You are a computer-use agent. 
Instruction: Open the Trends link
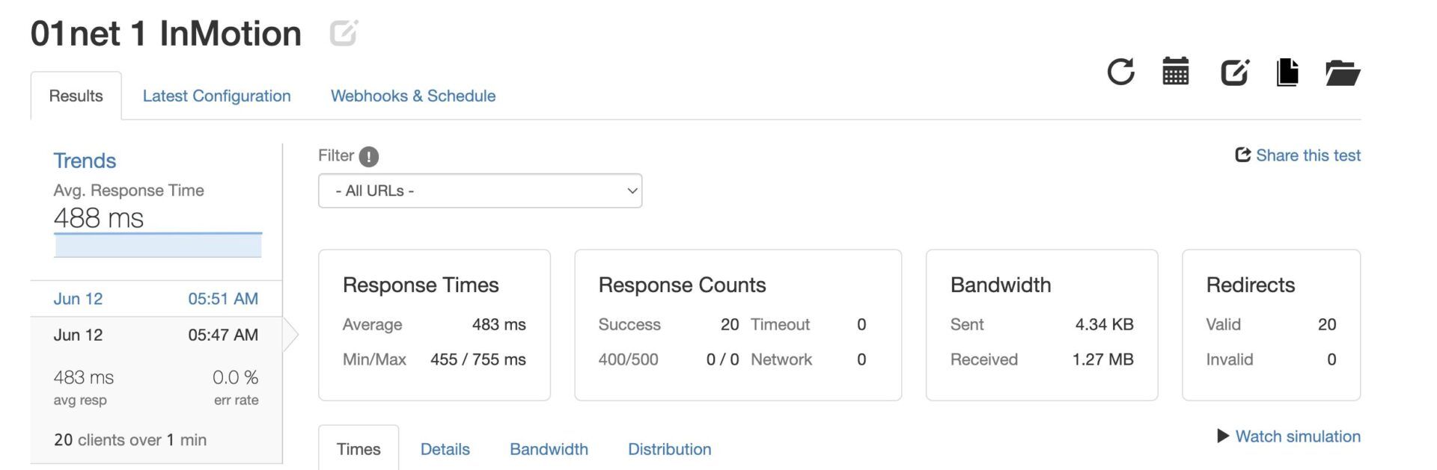click(x=85, y=161)
